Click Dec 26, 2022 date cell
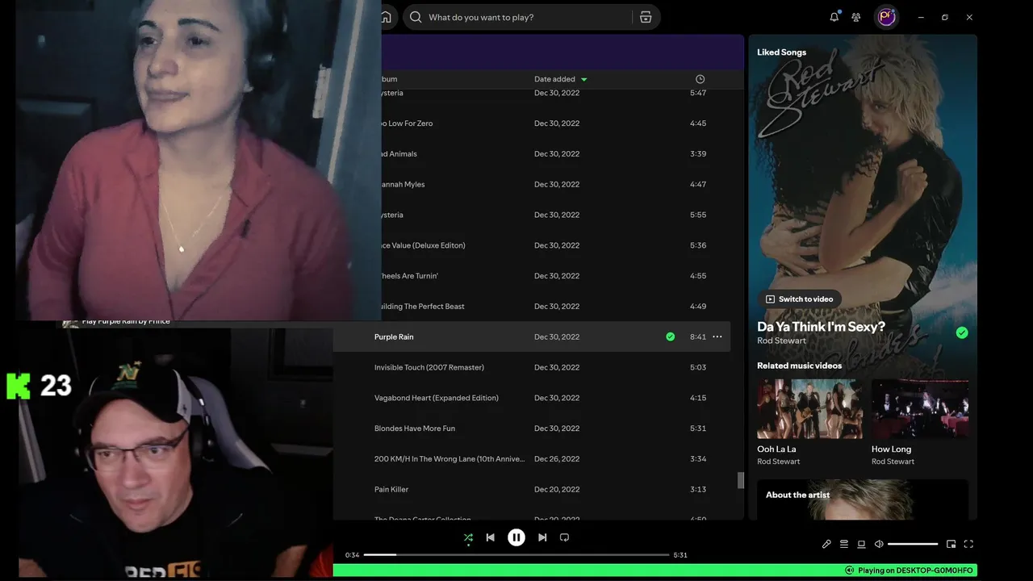Screen dimensions: 1033x581 (557, 459)
